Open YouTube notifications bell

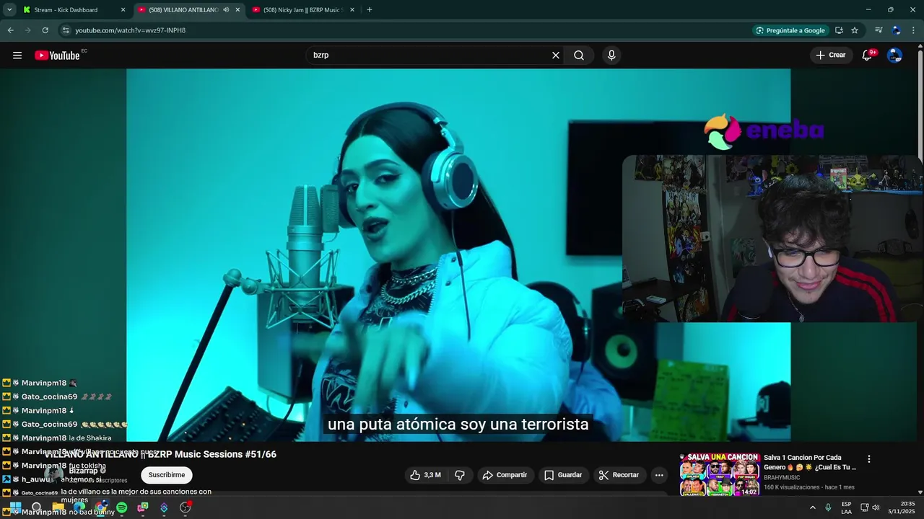(868, 56)
